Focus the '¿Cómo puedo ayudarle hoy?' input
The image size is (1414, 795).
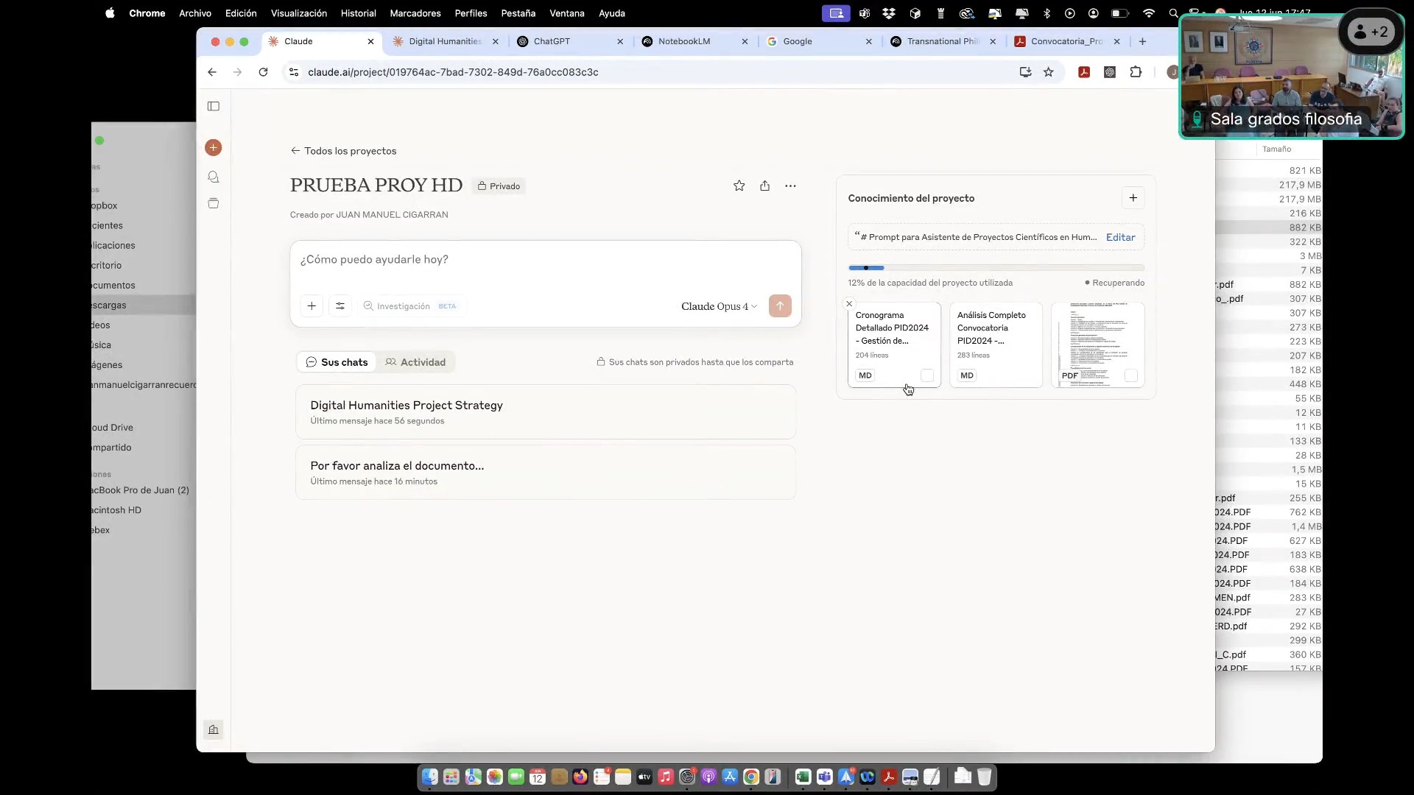[x=546, y=260]
